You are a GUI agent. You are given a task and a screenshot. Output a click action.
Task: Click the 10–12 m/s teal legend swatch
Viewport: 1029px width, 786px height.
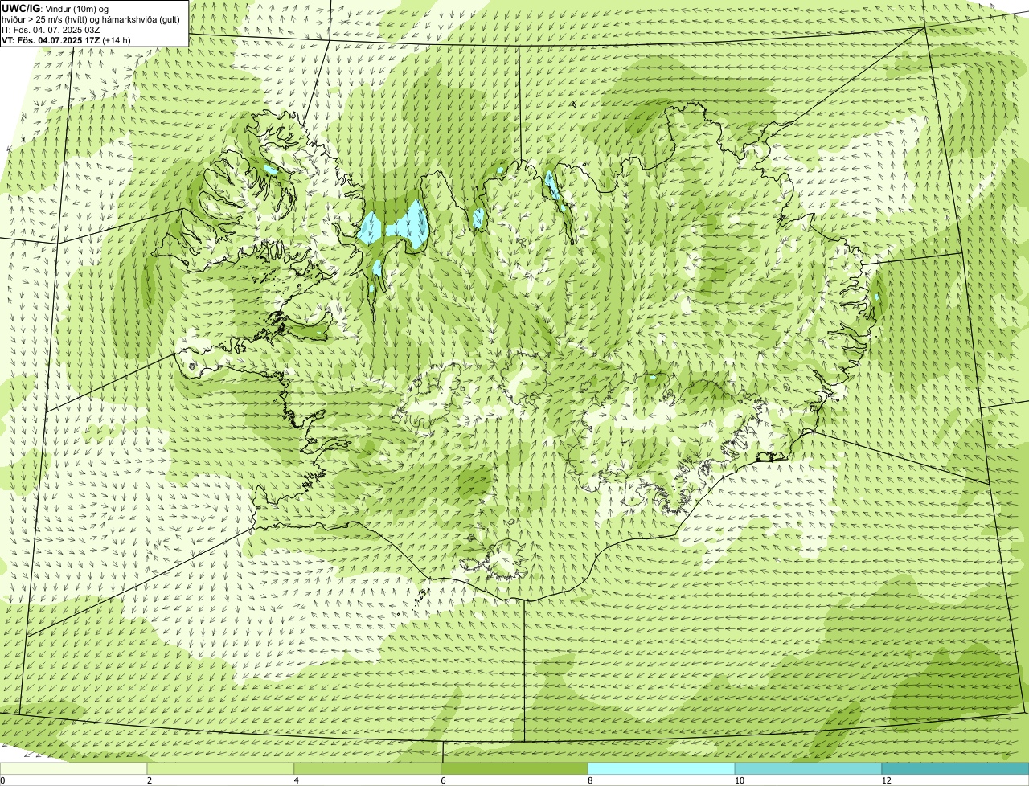point(809,768)
